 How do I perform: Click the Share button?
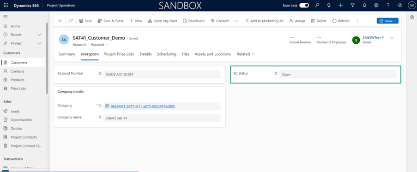(x=387, y=21)
